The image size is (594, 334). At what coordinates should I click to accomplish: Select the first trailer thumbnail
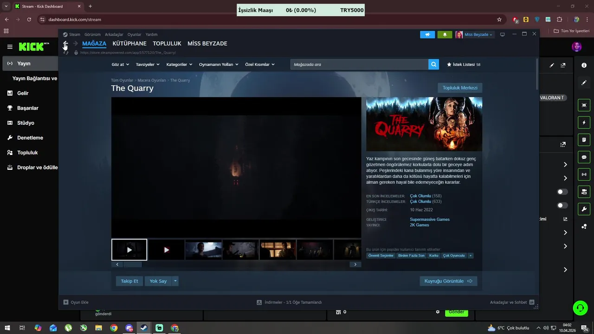tap(129, 250)
